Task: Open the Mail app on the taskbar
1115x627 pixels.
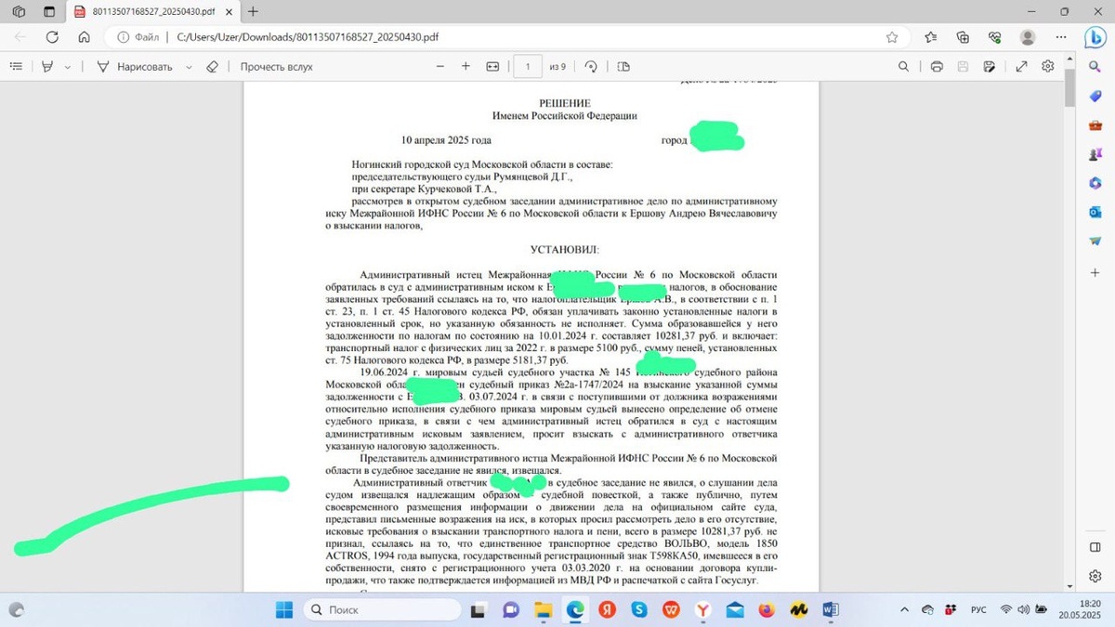Action: click(x=735, y=610)
